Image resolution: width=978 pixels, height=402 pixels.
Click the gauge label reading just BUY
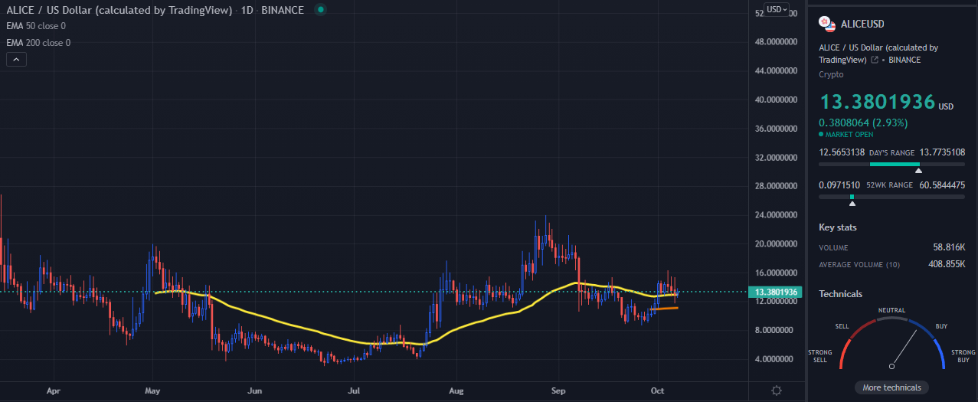[941, 326]
